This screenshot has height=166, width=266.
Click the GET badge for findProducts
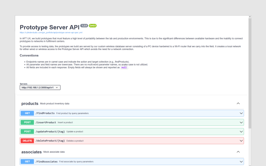[x=27, y=113]
